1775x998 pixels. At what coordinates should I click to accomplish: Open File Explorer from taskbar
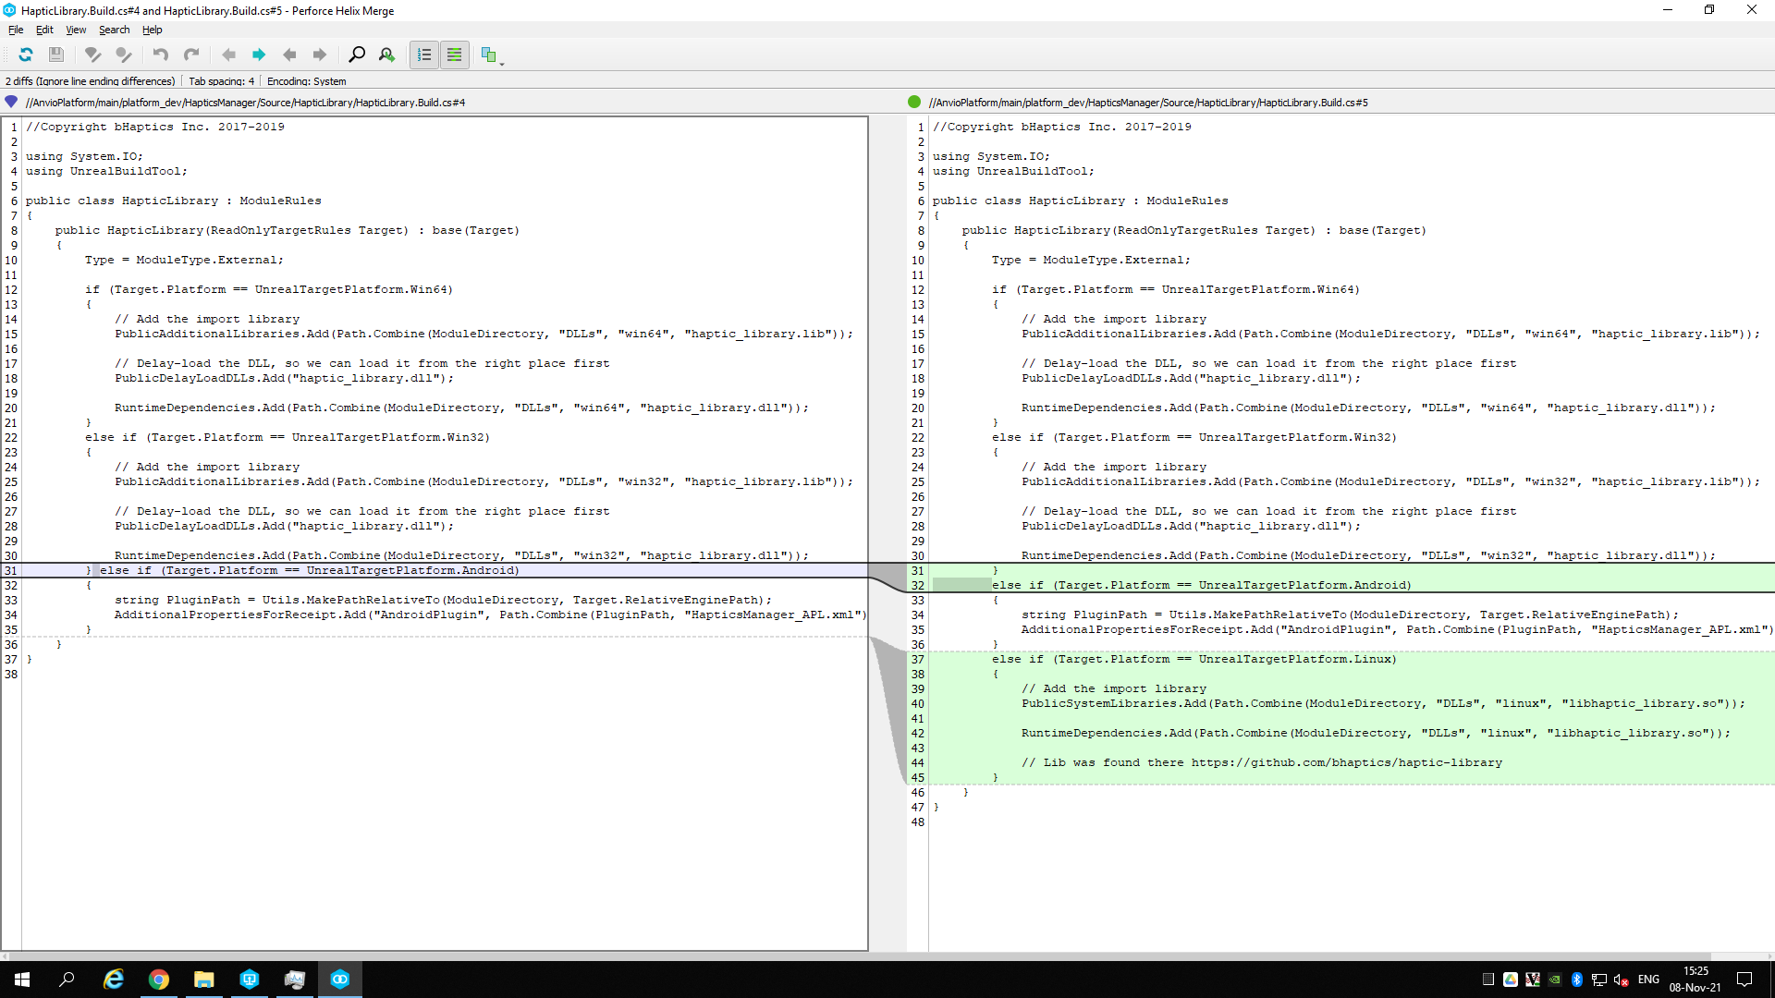pyautogui.click(x=203, y=980)
